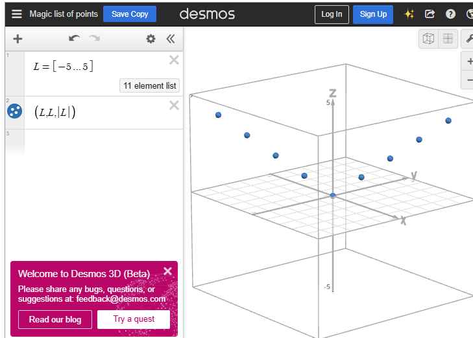Delete the points expression in row 2
Viewport: 473px width, 338px height.
(x=174, y=106)
